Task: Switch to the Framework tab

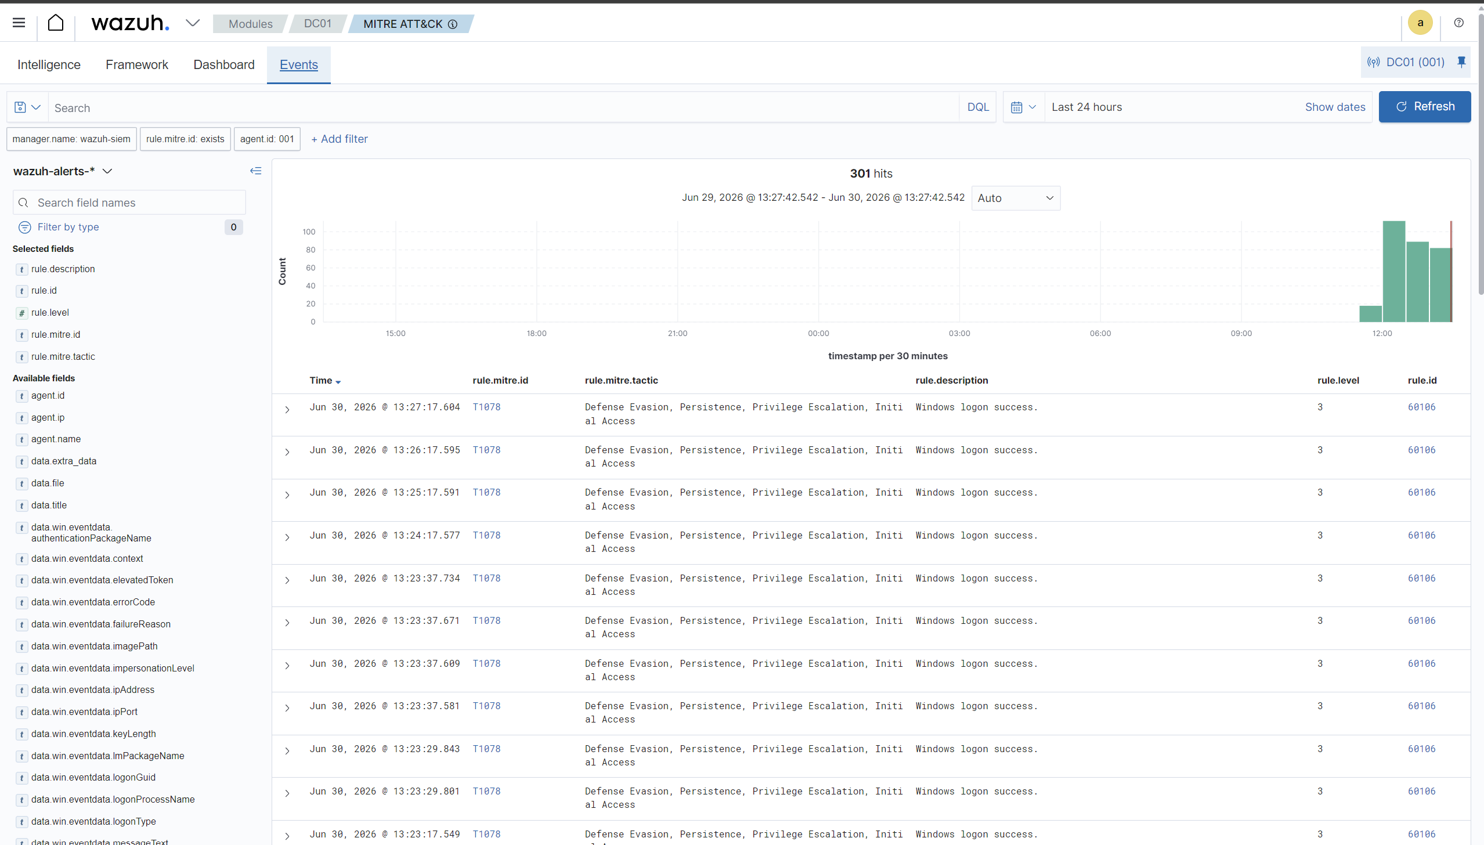Action: 137,64
